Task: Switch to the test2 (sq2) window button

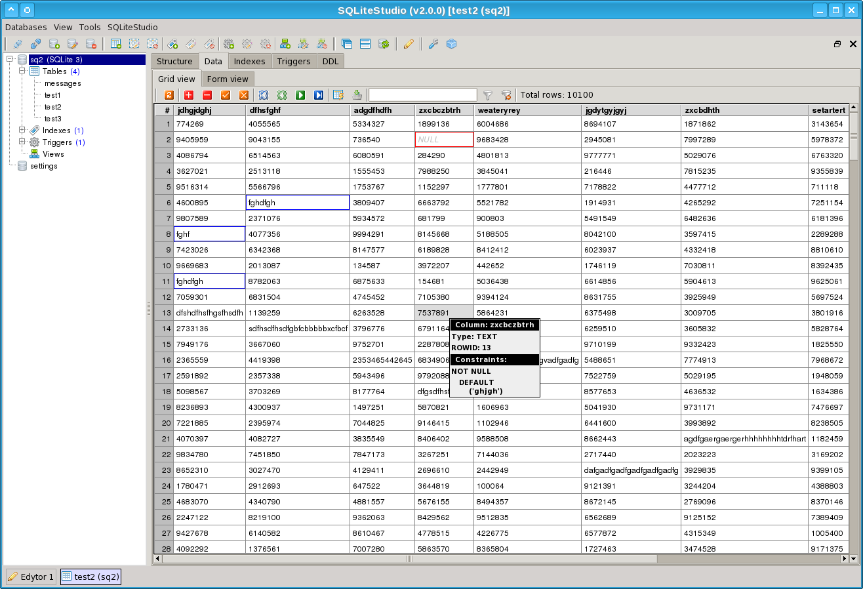Action: tap(90, 577)
